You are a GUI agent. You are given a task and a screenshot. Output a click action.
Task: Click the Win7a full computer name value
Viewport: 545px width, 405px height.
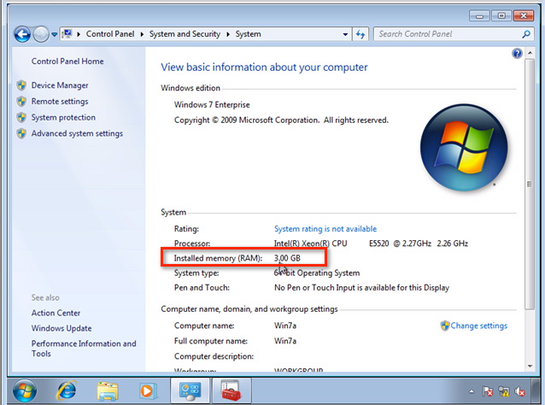pyautogui.click(x=285, y=341)
